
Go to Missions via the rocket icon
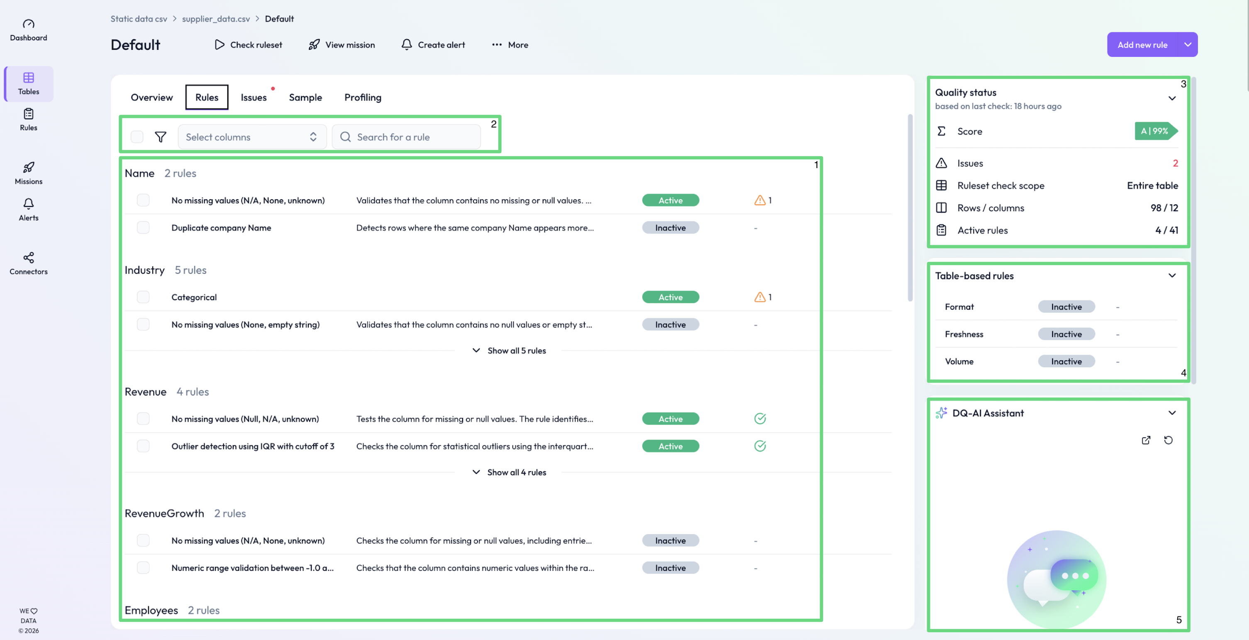pyautogui.click(x=28, y=173)
